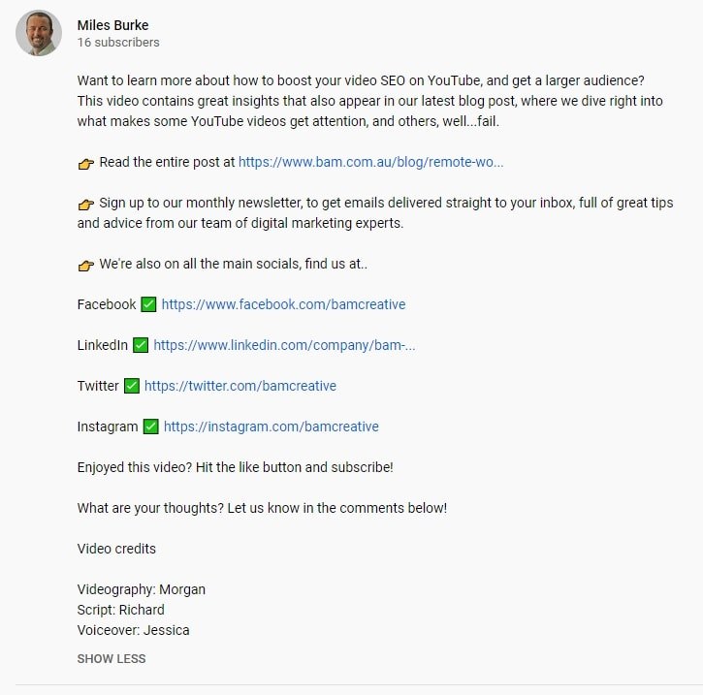Click the Voiceover: Jessica credit line
The image size is (703, 695).
point(133,630)
